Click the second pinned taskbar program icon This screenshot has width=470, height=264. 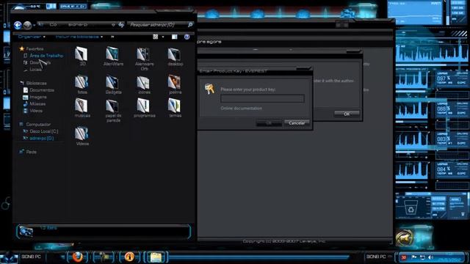104,257
